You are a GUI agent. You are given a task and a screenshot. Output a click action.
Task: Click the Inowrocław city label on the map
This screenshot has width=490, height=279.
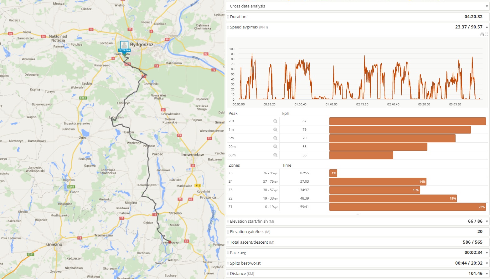coord(193,155)
